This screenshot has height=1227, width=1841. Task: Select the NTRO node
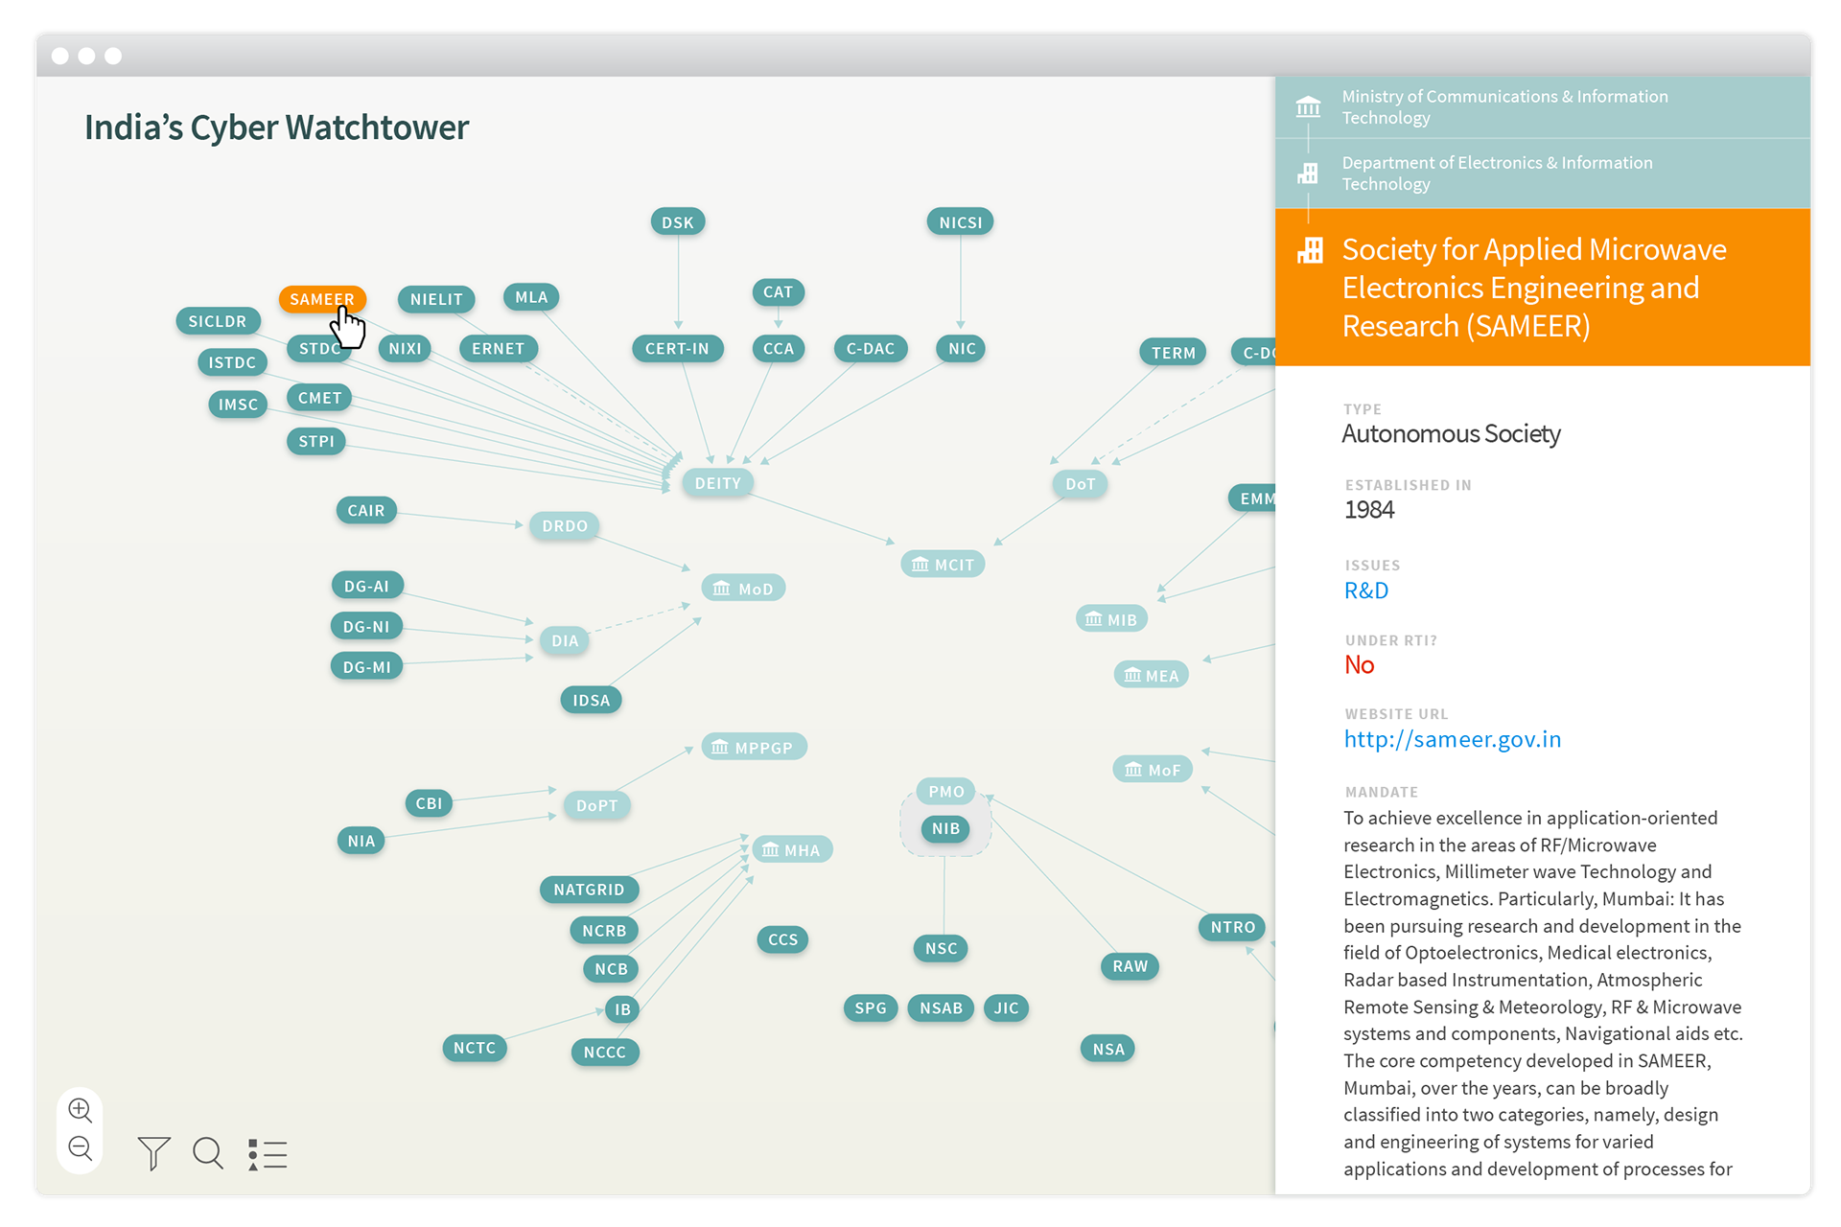coord(1232,927)
